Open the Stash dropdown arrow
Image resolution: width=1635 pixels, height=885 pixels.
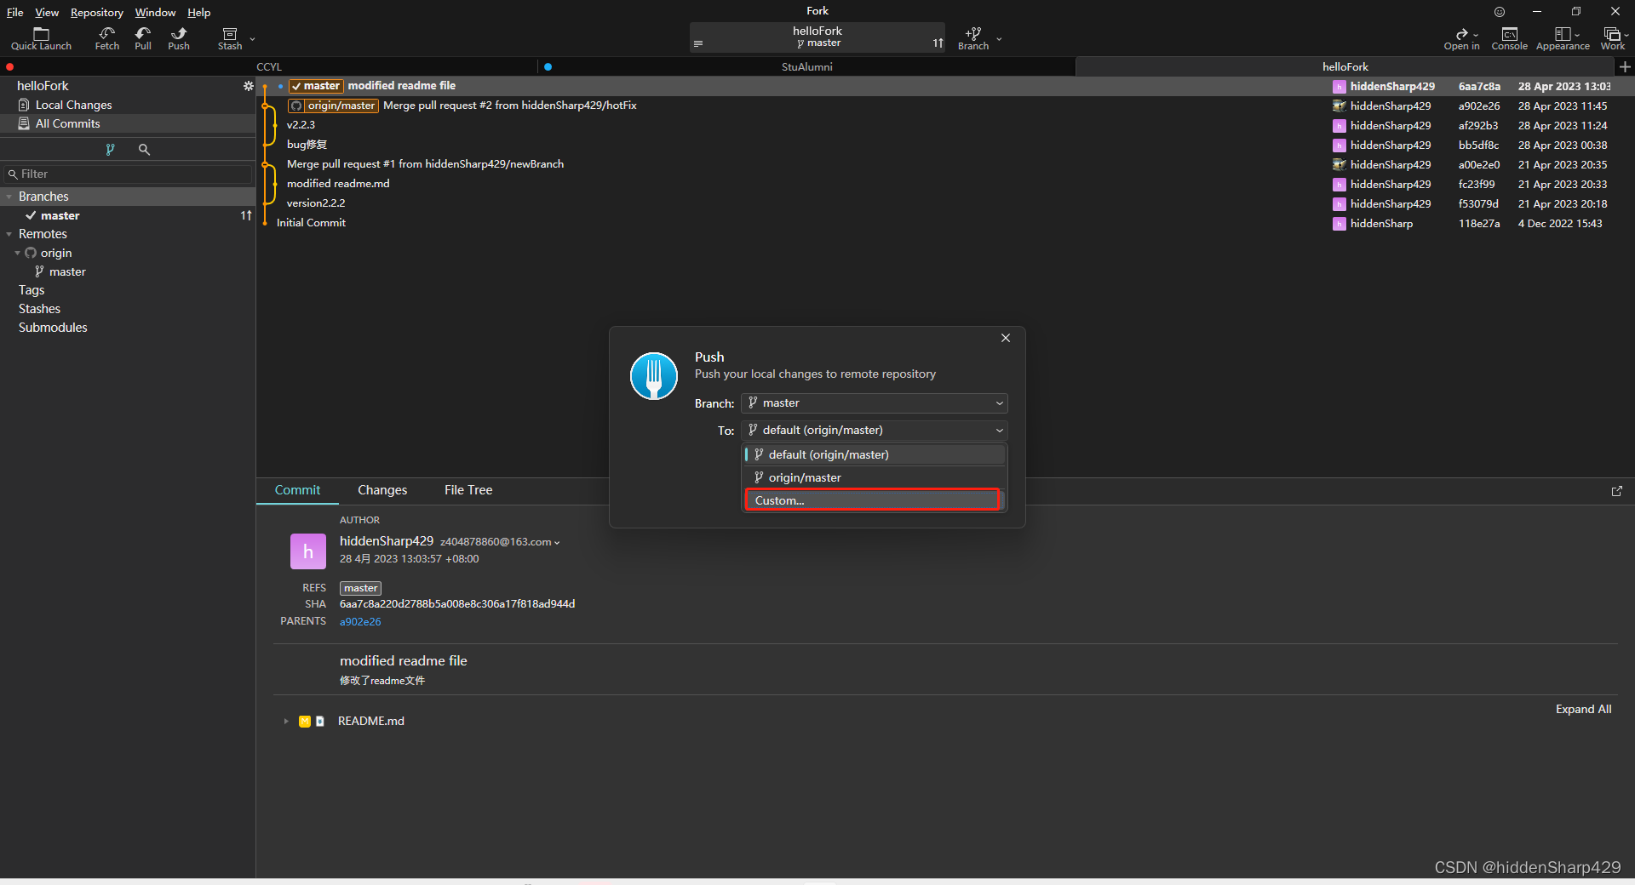(252, 38)
